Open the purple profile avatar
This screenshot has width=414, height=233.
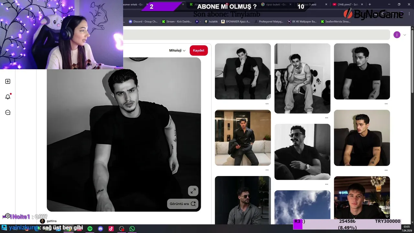(x=397, y=35)
